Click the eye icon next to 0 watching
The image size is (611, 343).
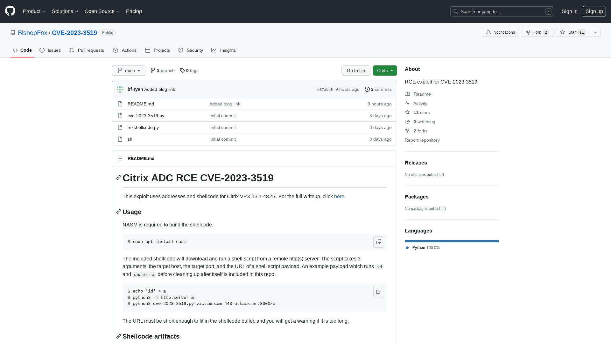(x=407, y=122)
